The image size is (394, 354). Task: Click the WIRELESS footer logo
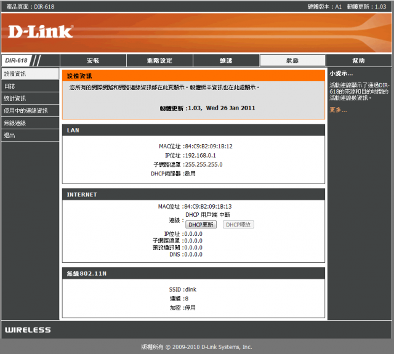click(x=28, y=330)
